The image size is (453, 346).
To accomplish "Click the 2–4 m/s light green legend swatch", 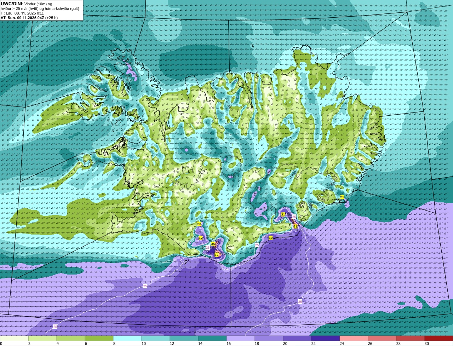I will [x=42, y=338].
